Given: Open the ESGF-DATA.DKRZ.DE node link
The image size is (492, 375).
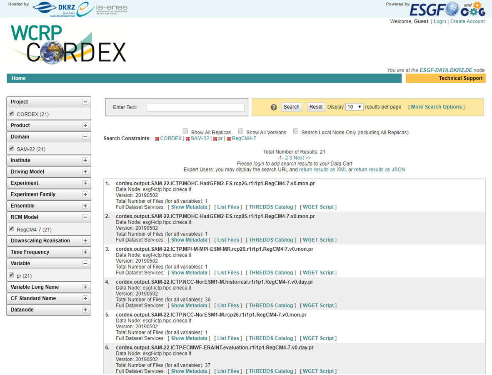Looking at the screenshot, I should click(x=446, y=70).
